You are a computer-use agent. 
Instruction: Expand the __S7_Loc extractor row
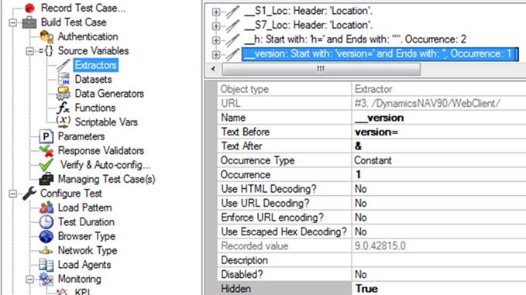click(216, 26)
